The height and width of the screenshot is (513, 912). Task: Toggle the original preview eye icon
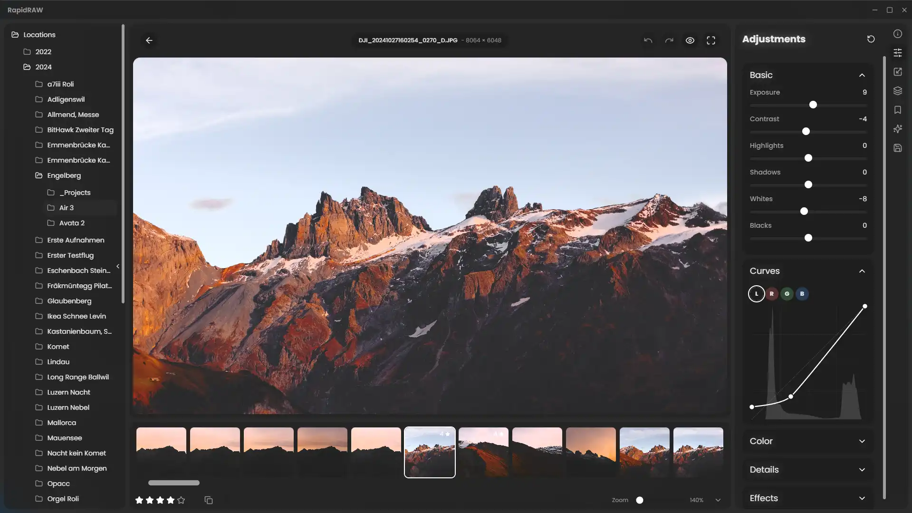(x=690, y=40)
